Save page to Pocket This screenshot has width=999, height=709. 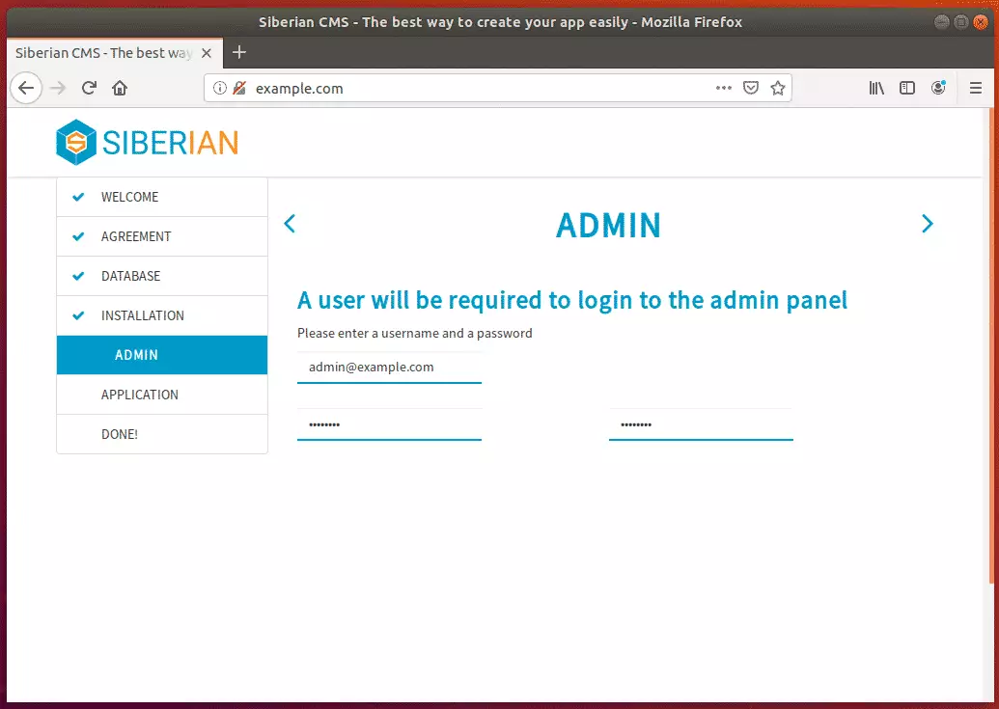coord(751,88)
